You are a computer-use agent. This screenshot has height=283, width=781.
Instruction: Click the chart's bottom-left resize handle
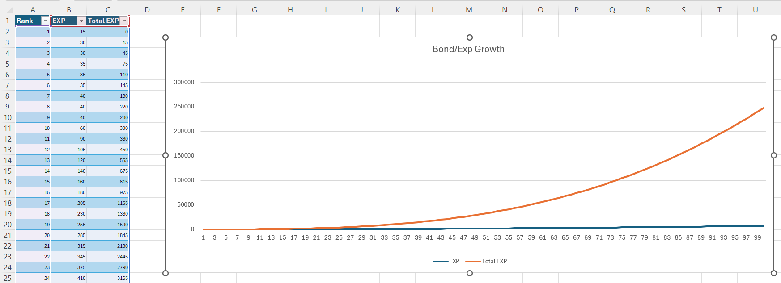point(166,273)
